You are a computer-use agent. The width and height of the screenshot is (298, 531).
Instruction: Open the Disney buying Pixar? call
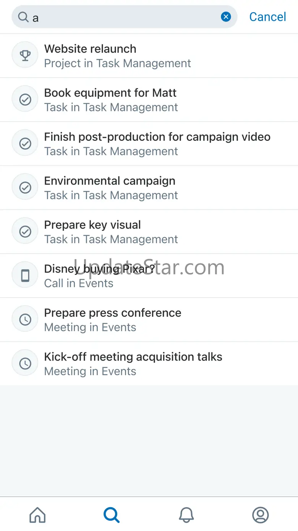(99, 276)
